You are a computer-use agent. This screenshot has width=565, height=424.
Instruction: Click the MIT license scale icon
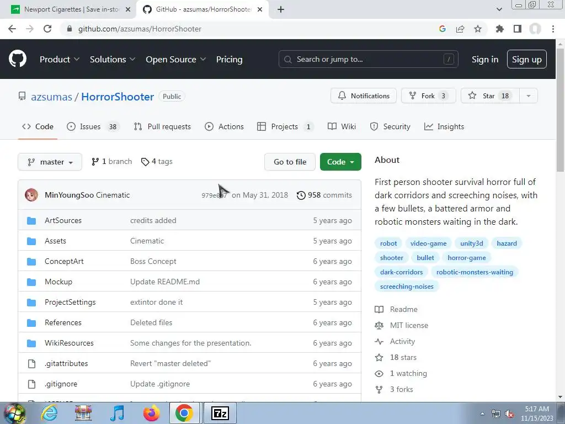coord(379,325)
